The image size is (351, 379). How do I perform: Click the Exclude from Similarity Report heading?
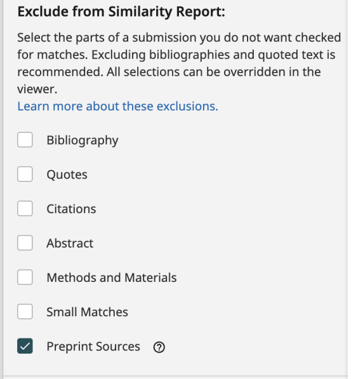pyautogui.click(x=121, y=11)
